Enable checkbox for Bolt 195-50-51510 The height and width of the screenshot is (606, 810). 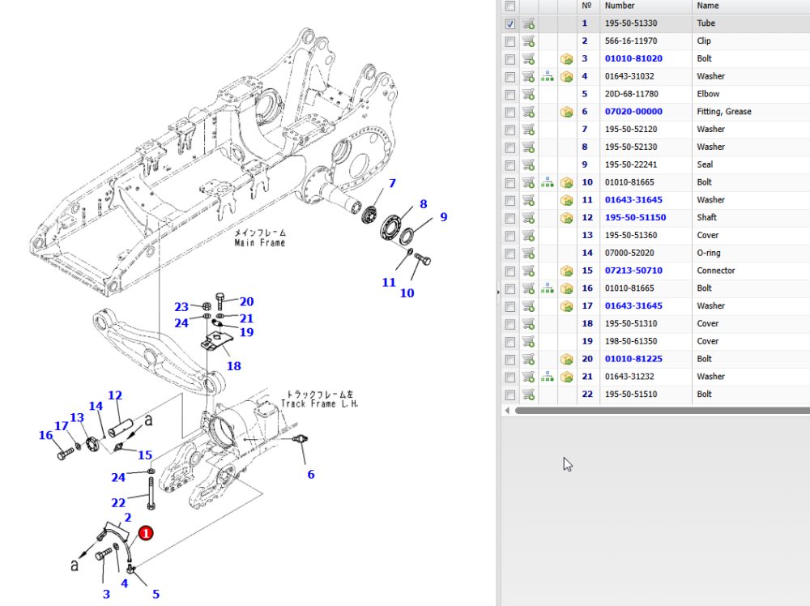(509, 395)
